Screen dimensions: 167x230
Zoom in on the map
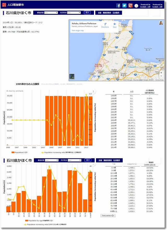pos(161,73)
